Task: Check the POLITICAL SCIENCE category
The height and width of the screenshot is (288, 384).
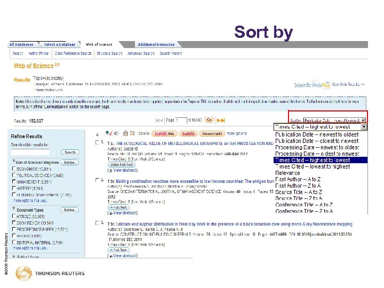Action: [14, 175]
